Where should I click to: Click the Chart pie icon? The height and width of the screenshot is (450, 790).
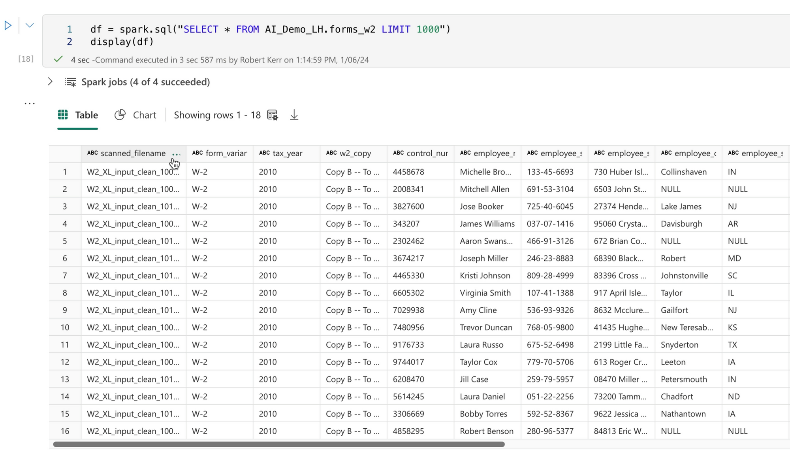[x=120, y=115]
